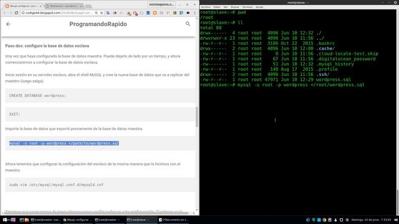399x224 pixels.
Task: Switch to Documento sin título taskbar window
Action: point(173,220)
